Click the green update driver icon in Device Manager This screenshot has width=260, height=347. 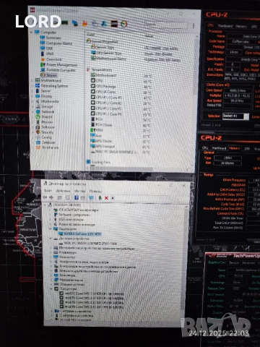click(x=100, y=198)
